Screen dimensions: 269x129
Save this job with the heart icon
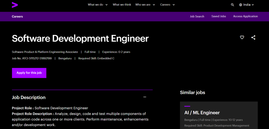[x=242, y=38]
